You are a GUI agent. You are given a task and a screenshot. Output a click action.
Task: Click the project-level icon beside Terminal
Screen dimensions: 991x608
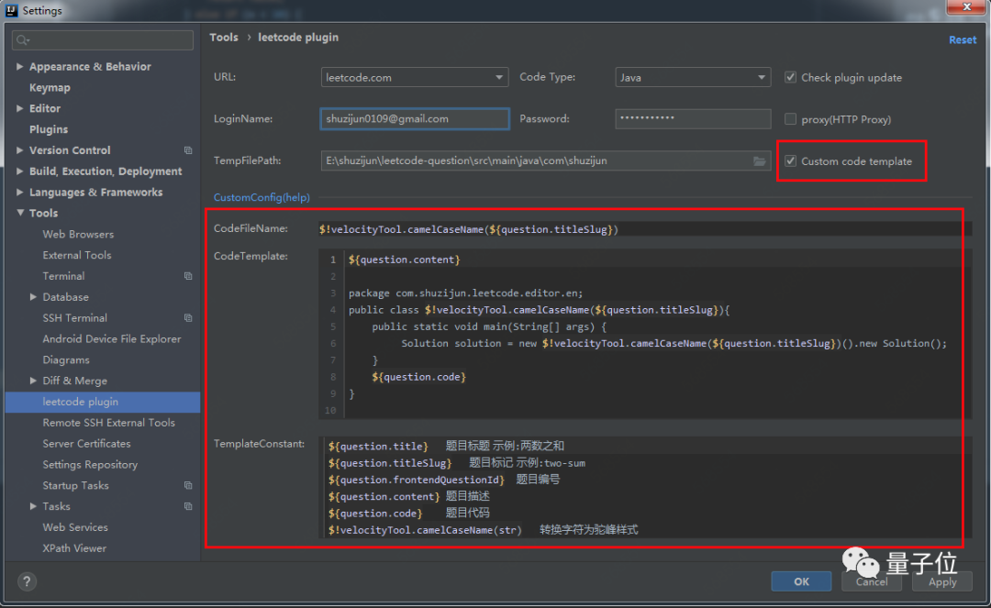pyautogui.click(x=188, y=276)
